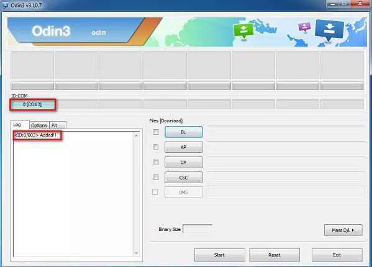
Task: Close the Odin3 window
Action: 360,4
